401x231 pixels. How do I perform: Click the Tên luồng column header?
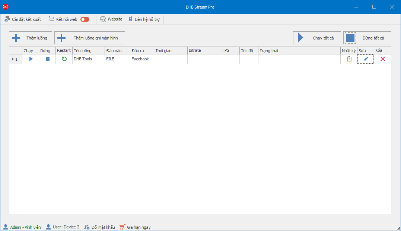89,51
